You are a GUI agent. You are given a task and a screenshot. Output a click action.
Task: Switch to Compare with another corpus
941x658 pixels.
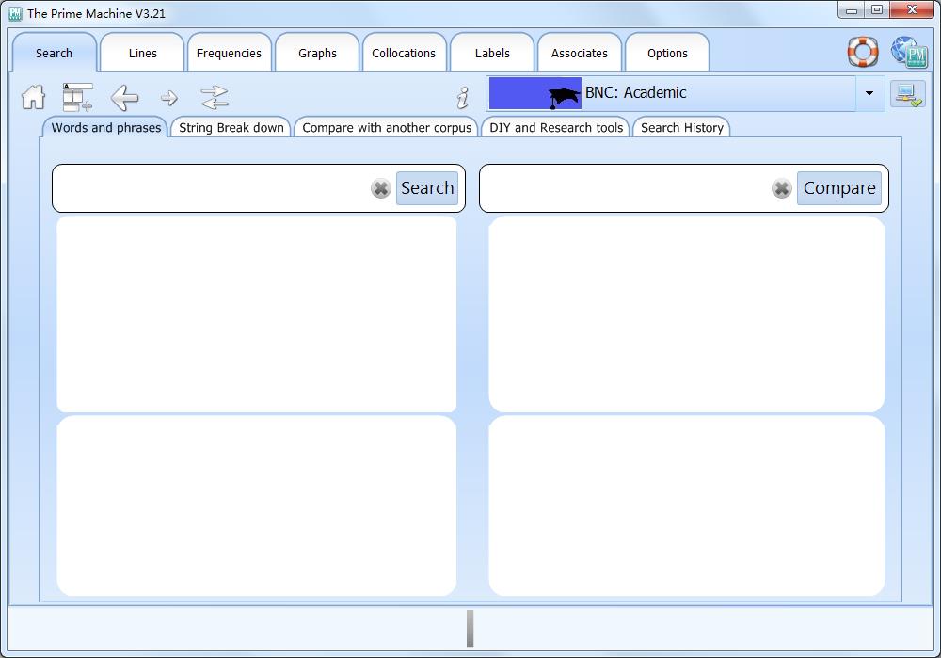click(x=387, y=127)
